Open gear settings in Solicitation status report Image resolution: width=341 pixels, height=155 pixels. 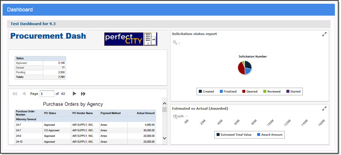(176, 43)
